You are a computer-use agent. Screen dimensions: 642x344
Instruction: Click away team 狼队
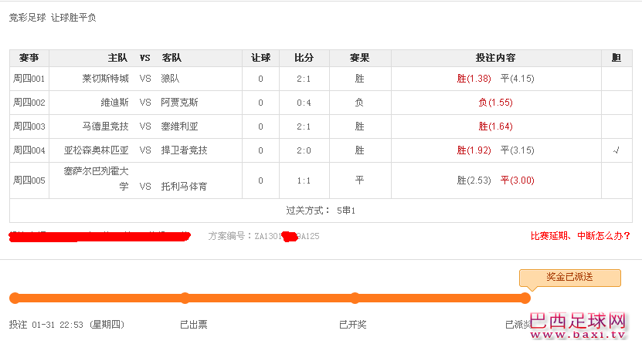170,79
